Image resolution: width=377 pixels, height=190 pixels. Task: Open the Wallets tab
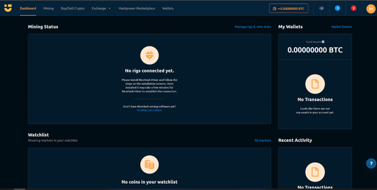[168, 8]
